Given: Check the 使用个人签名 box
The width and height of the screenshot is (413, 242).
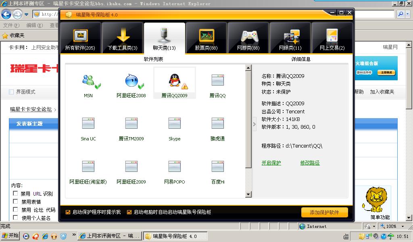Looking at the screenshot, I should 16,217.
